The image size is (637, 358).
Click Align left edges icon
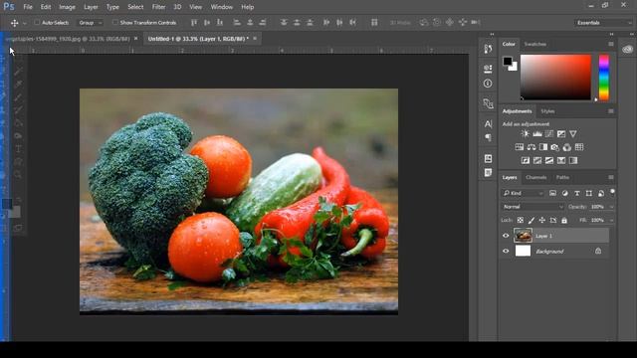pyautogui.click(x=237, y=23)
